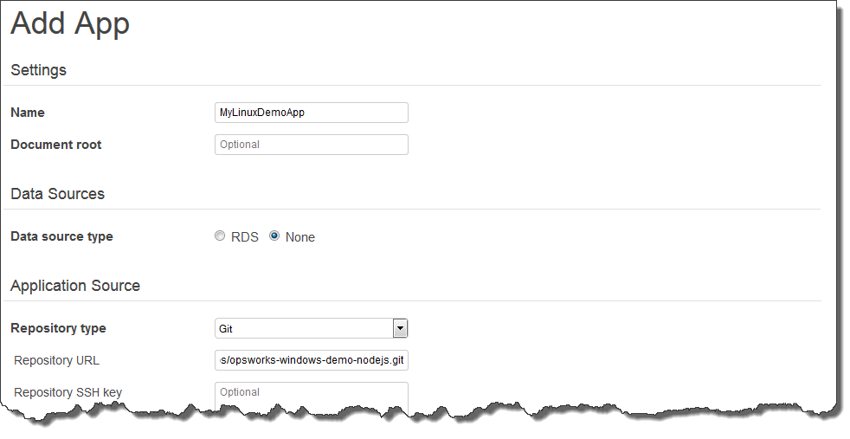Click the Document root input field
850x439 pixels.
tap(311, 145)
